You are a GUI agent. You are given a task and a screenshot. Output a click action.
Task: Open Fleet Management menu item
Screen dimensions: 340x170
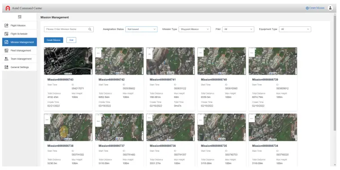click(20, 51)
